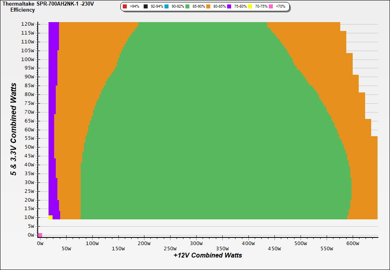The height and width of the screenshot is (270, 390).
Task: Click the 600W tick label on x-axis
Action: (x=353, y=243)
